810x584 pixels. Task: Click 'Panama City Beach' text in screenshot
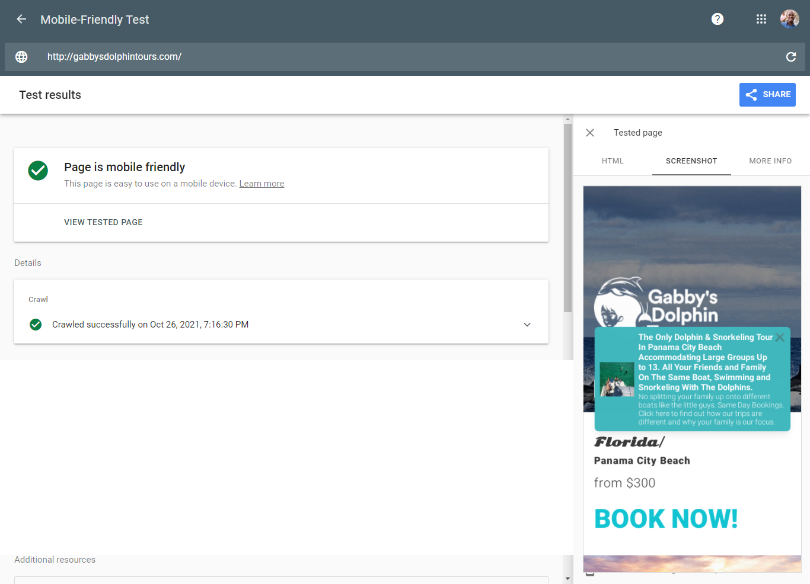click(642, 461)
